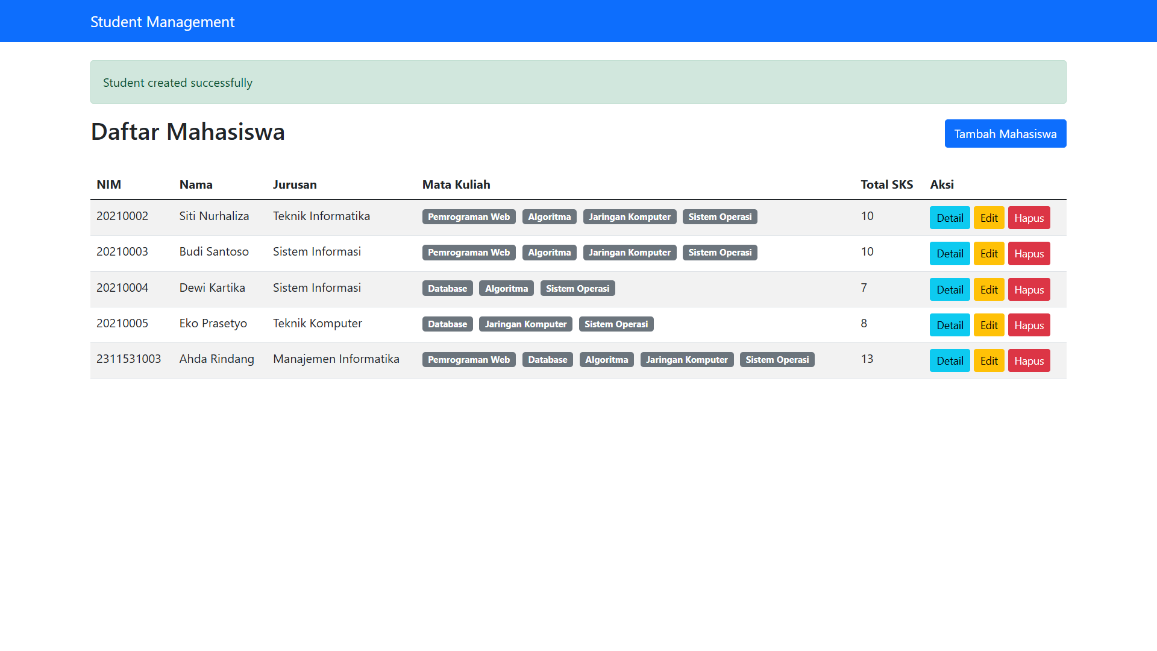Click the success alert message banner
1157x651 pixels.
(x=578, y=83)
